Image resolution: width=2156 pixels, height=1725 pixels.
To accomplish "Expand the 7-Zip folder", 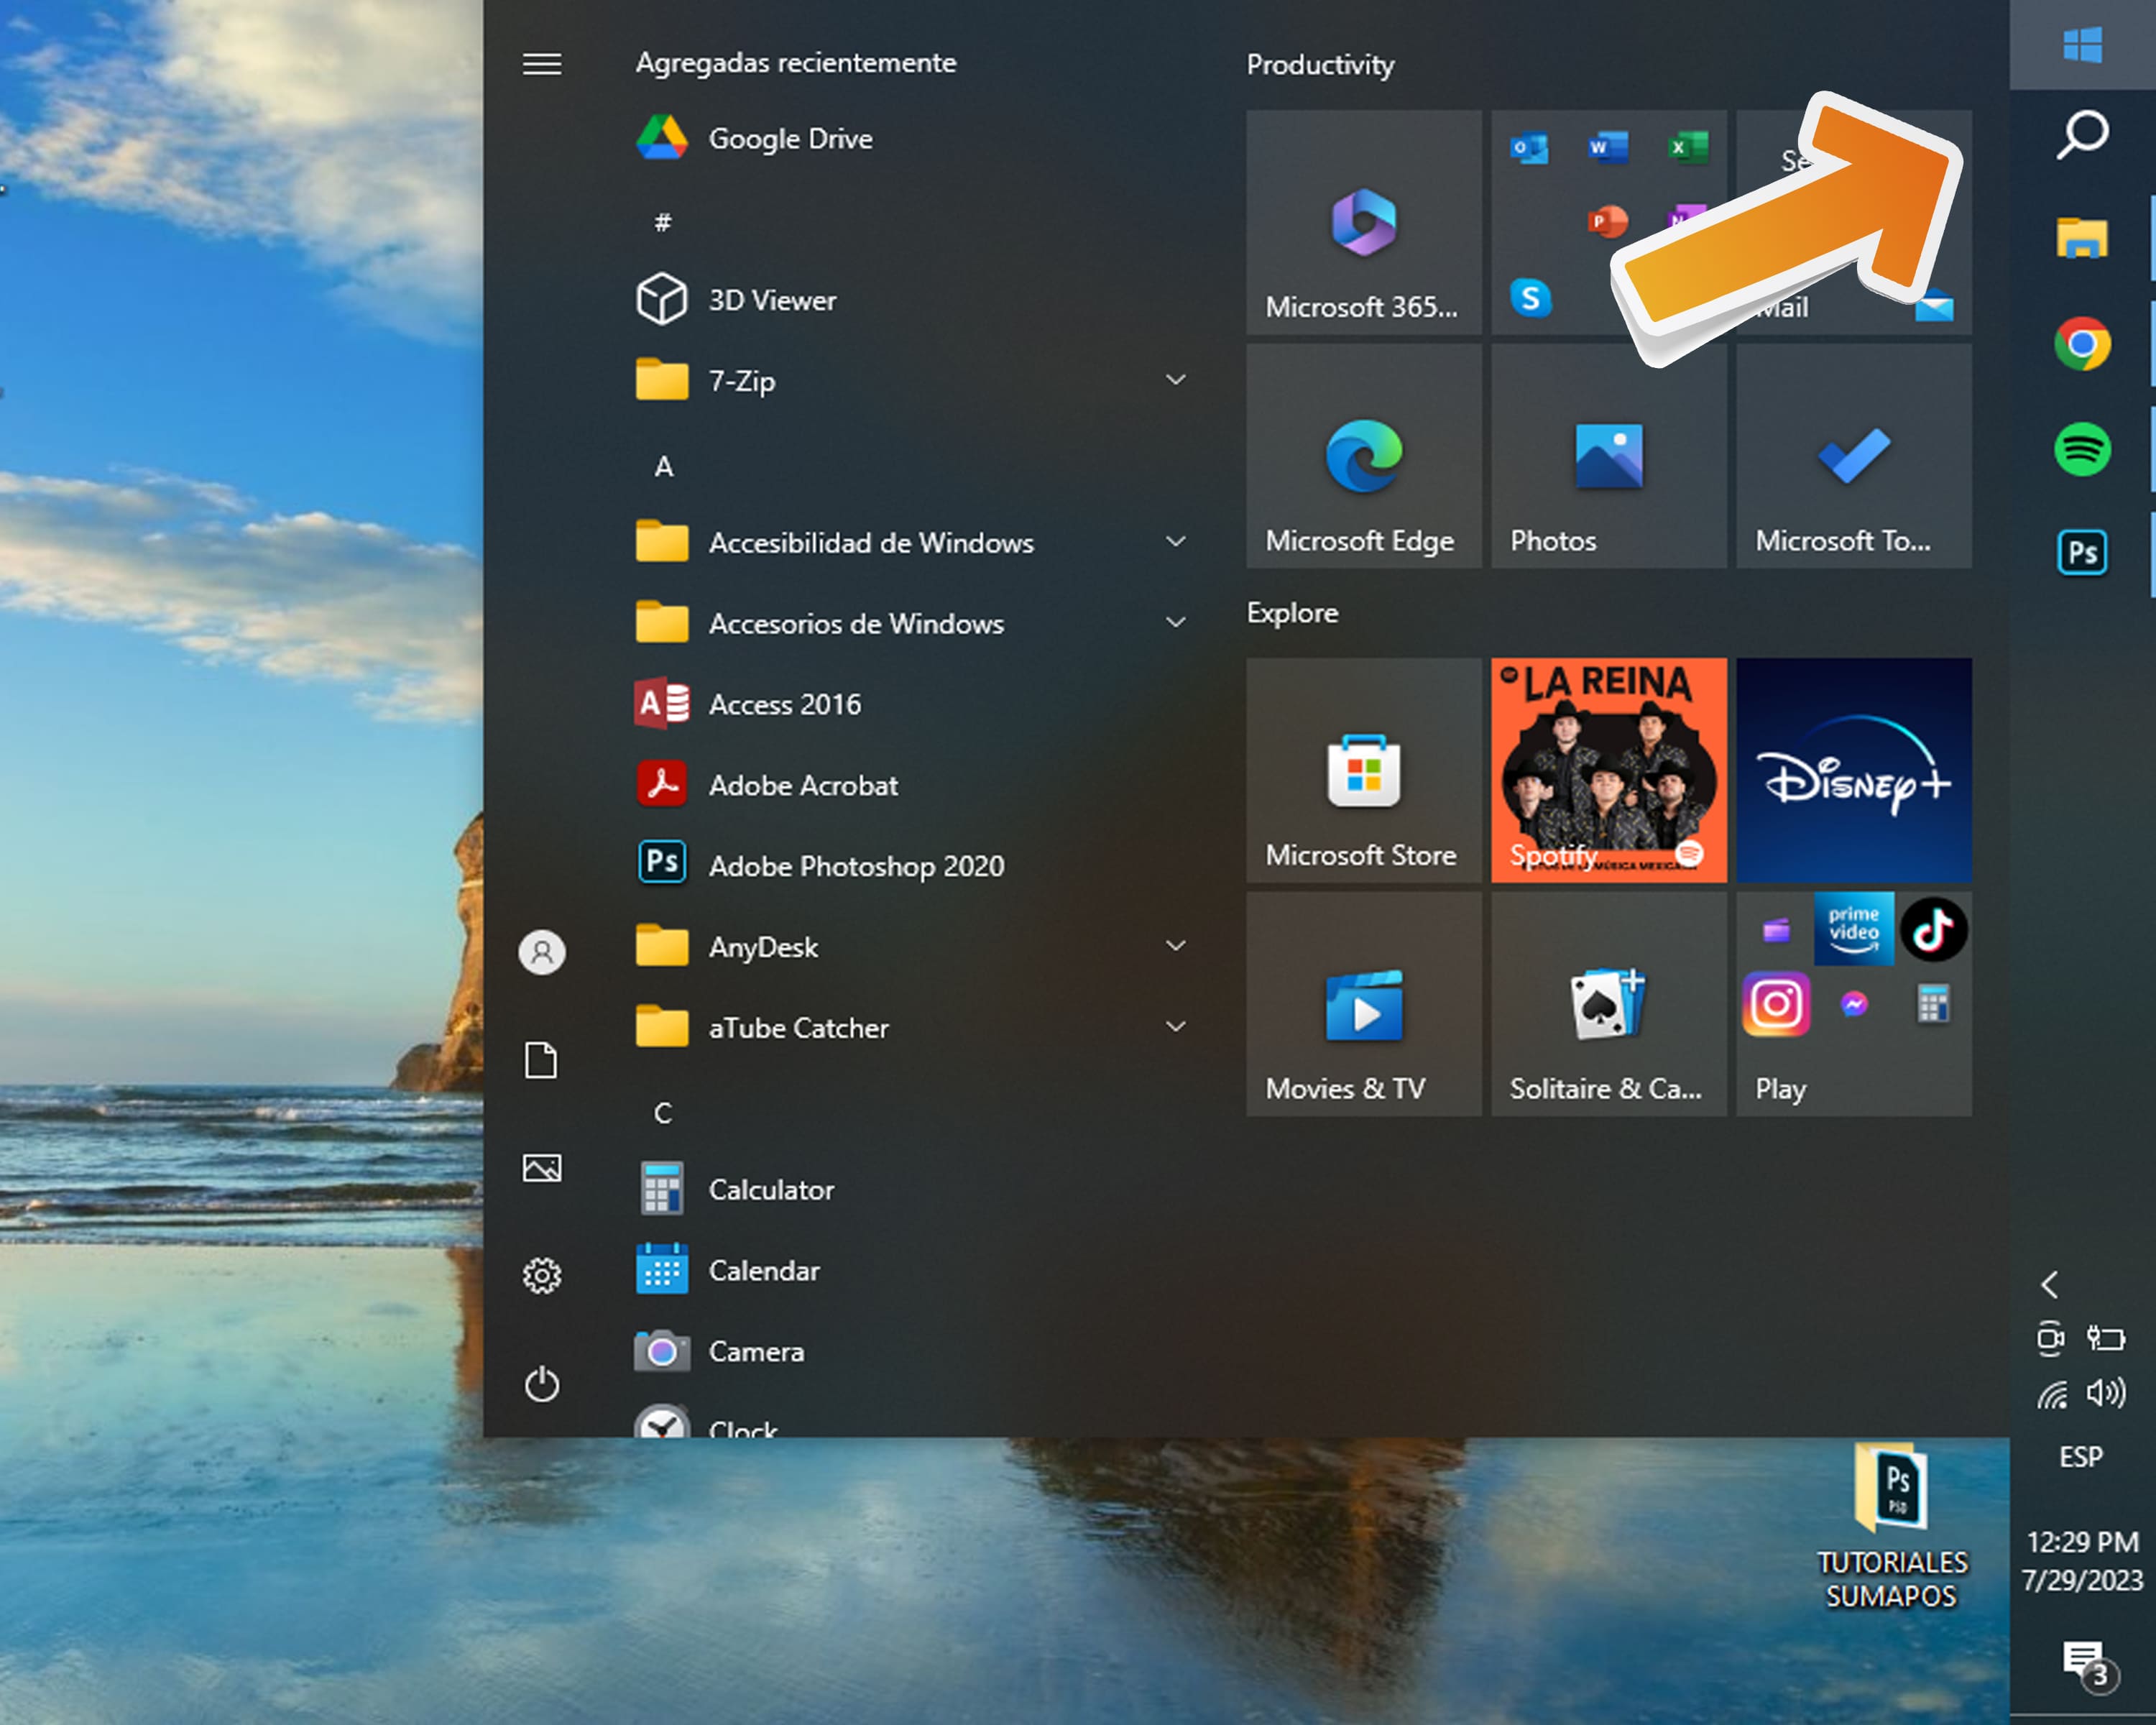I will 1176,380.
